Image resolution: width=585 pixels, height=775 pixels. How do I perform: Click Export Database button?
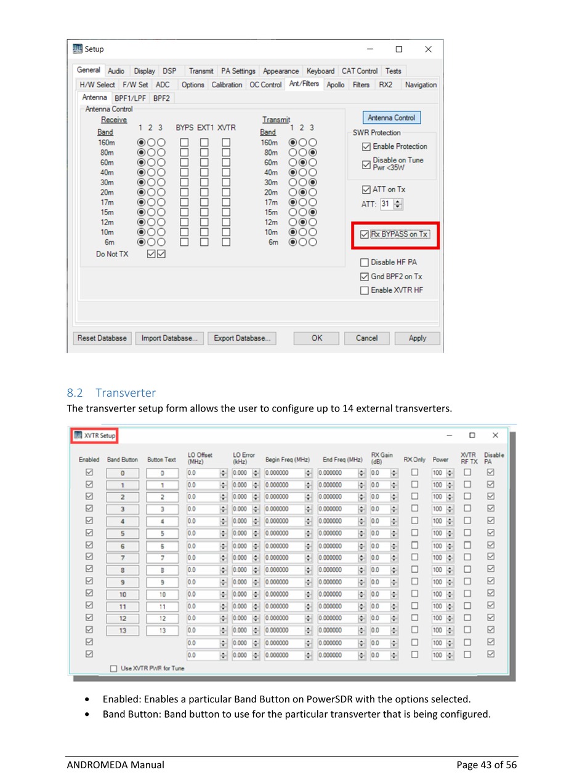pos(241,338)
